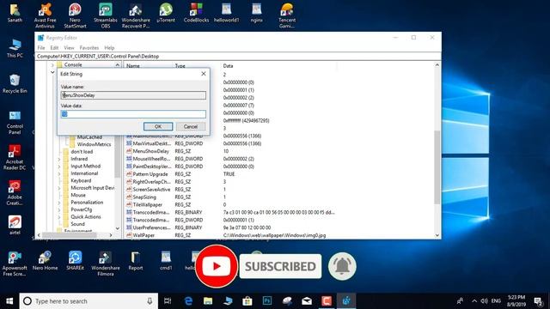Open the Control Panel desktop shortcut
The width and height of the screenshot is (550, 309).
coord(15,123)
